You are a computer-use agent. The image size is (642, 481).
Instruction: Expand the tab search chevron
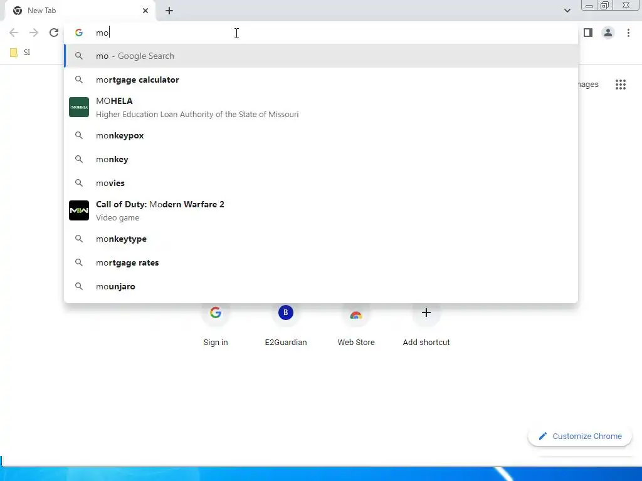point(567,11)
